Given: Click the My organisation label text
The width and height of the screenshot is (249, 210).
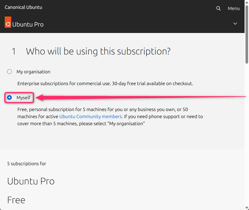Looking at the screenshot, I should [x=33, y=72].
